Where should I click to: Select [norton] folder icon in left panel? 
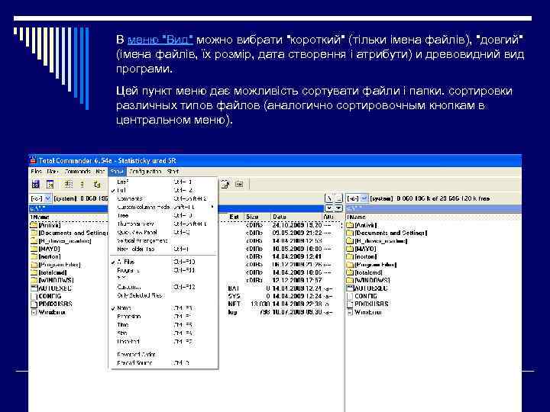(x=34, y=256)
